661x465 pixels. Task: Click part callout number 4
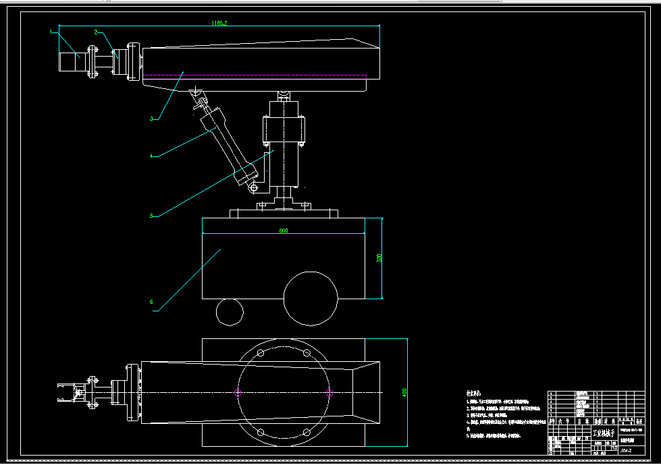click(151, 156)
